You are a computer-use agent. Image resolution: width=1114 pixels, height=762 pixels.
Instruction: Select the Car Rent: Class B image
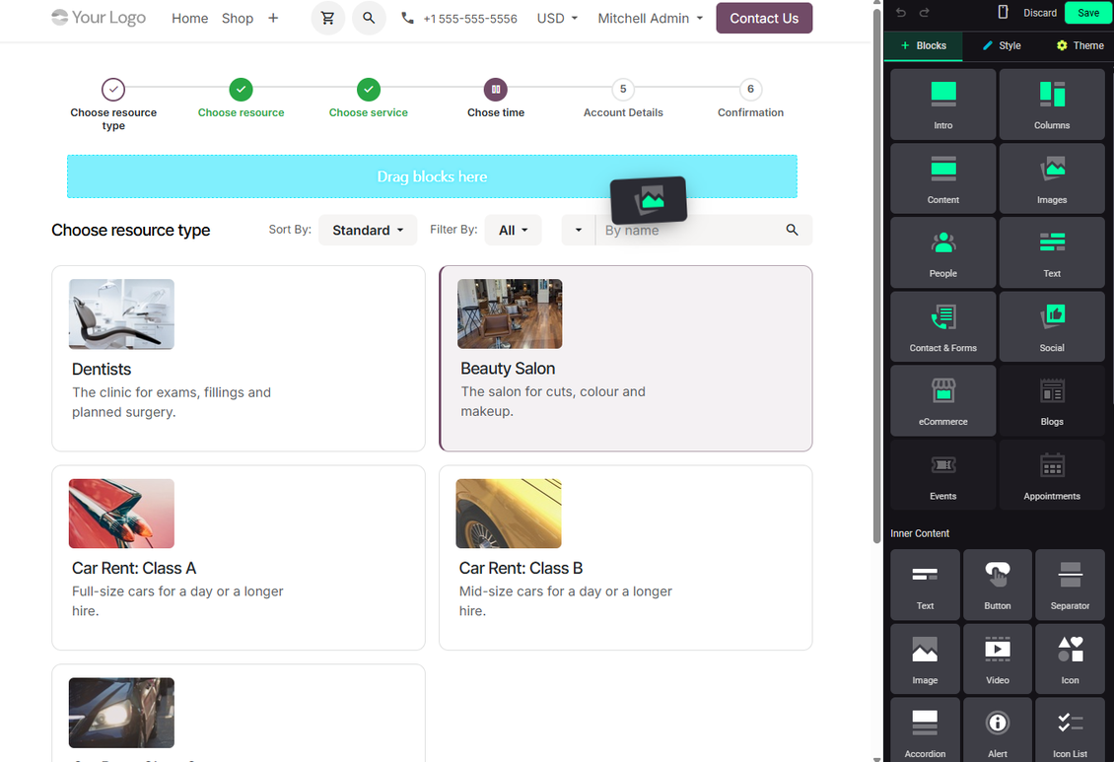click(x=509, y=514)
